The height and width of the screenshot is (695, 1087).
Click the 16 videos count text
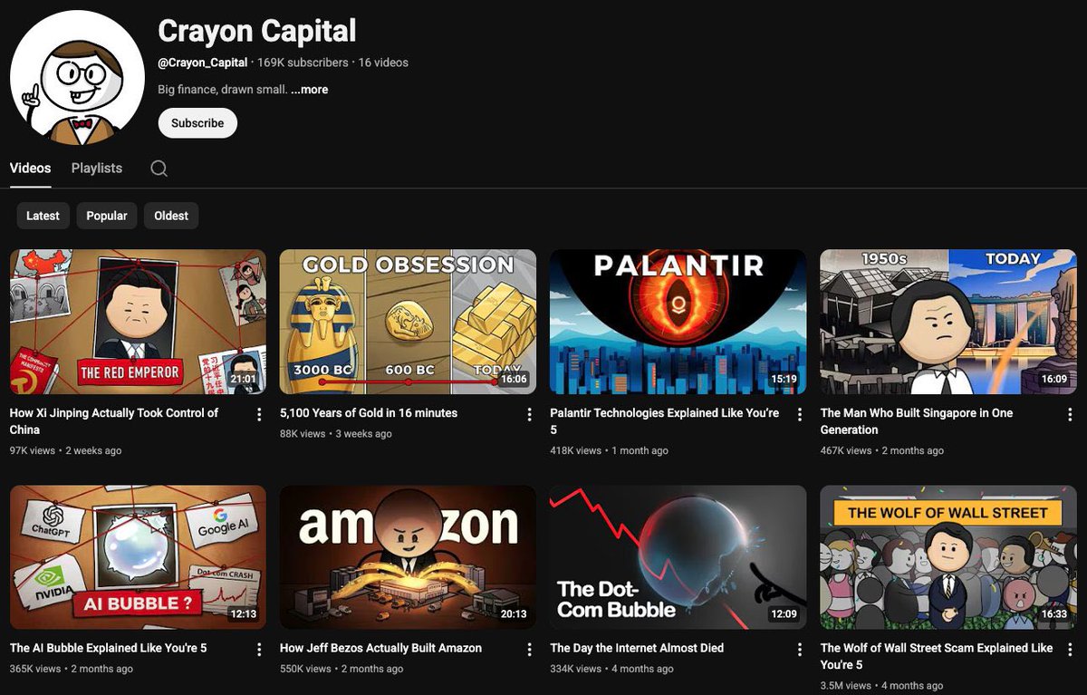tap(383, 63)
